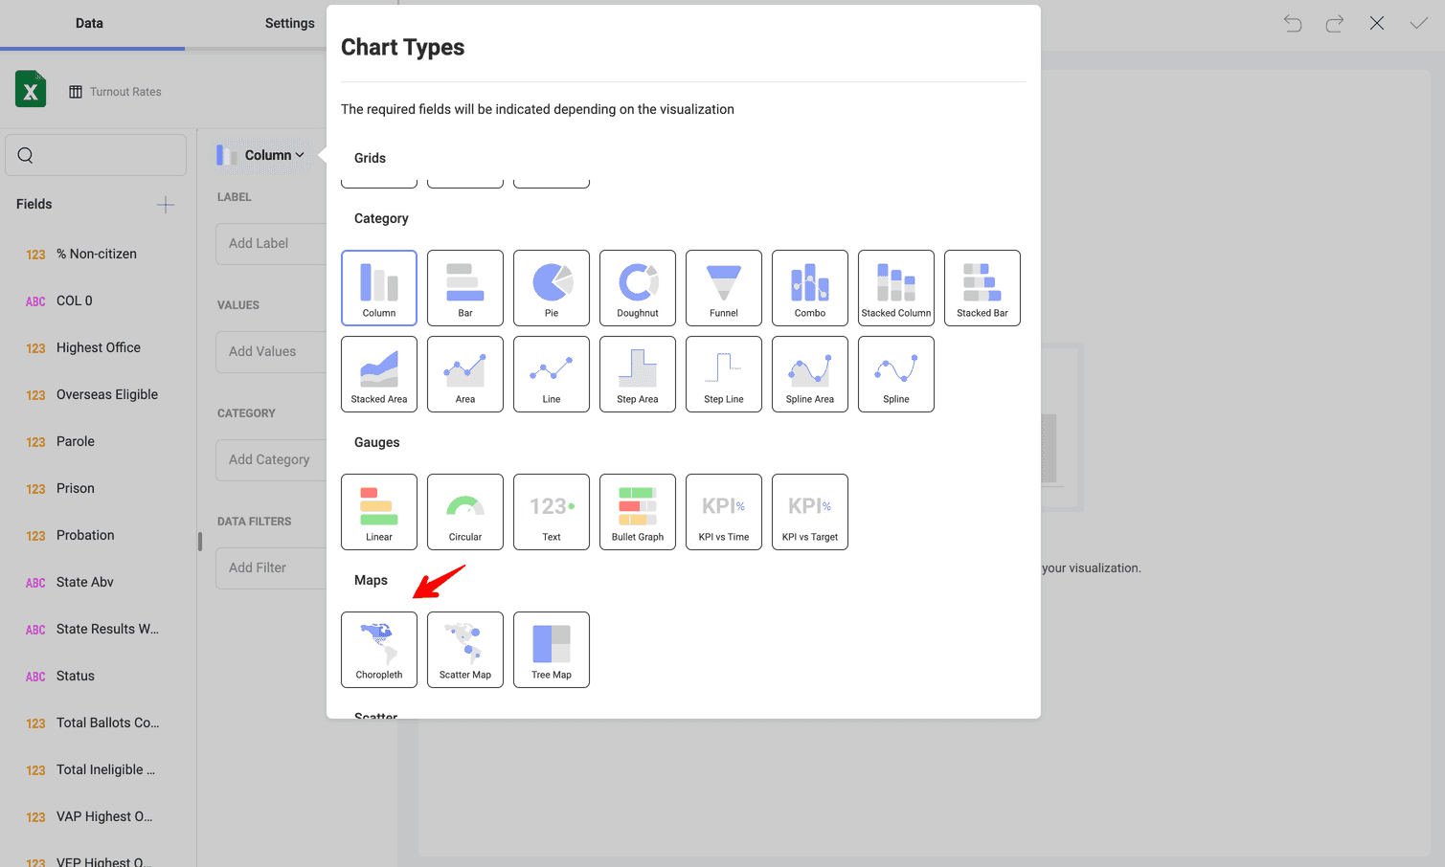Select the Text gauge
This screenshot has height=867, width=1445.
(552, 512)
